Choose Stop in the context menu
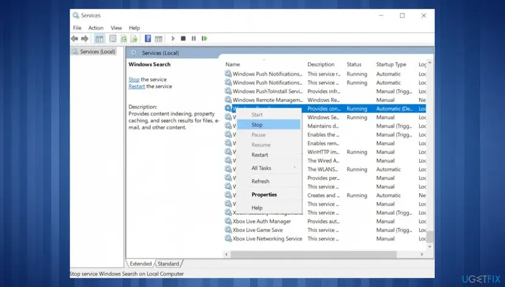The height and width of the screenshot is (287, 505). click(x=268, y=125)
